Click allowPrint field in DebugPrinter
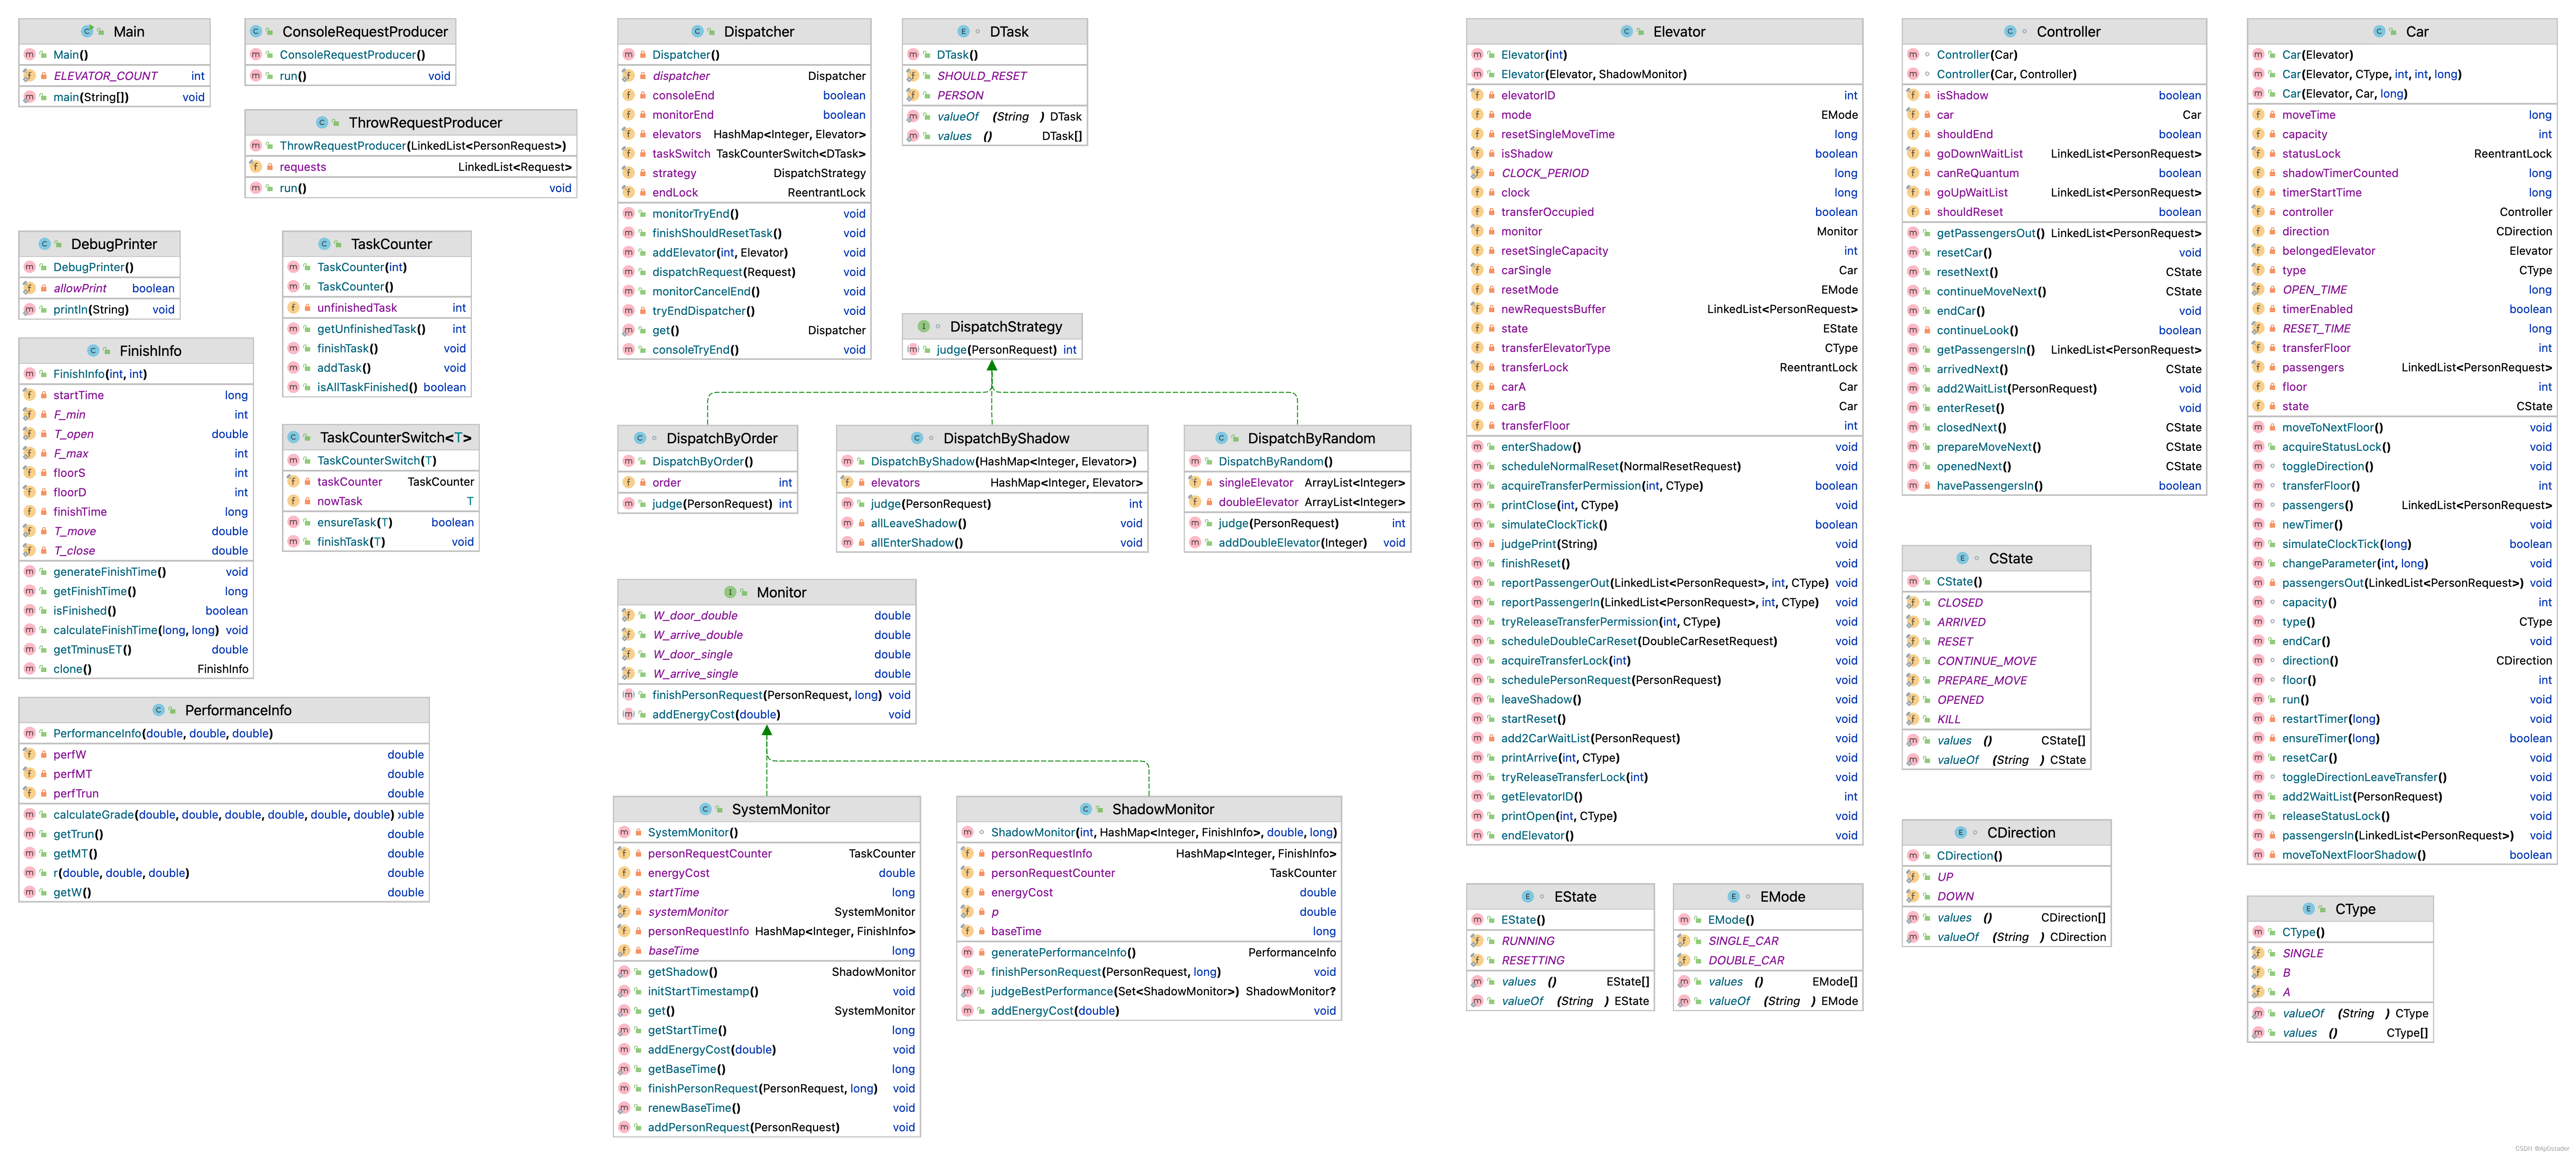The image size is (2576, 1156). [99, 288]
